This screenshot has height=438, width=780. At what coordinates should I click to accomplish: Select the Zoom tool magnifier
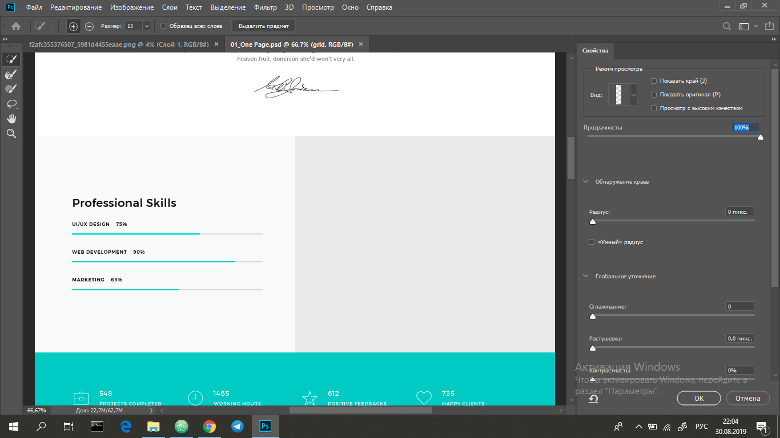pyautogui.click(x=11, y=133)
